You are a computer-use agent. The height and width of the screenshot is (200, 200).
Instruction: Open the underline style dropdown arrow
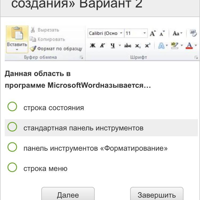tap(120, 45)
